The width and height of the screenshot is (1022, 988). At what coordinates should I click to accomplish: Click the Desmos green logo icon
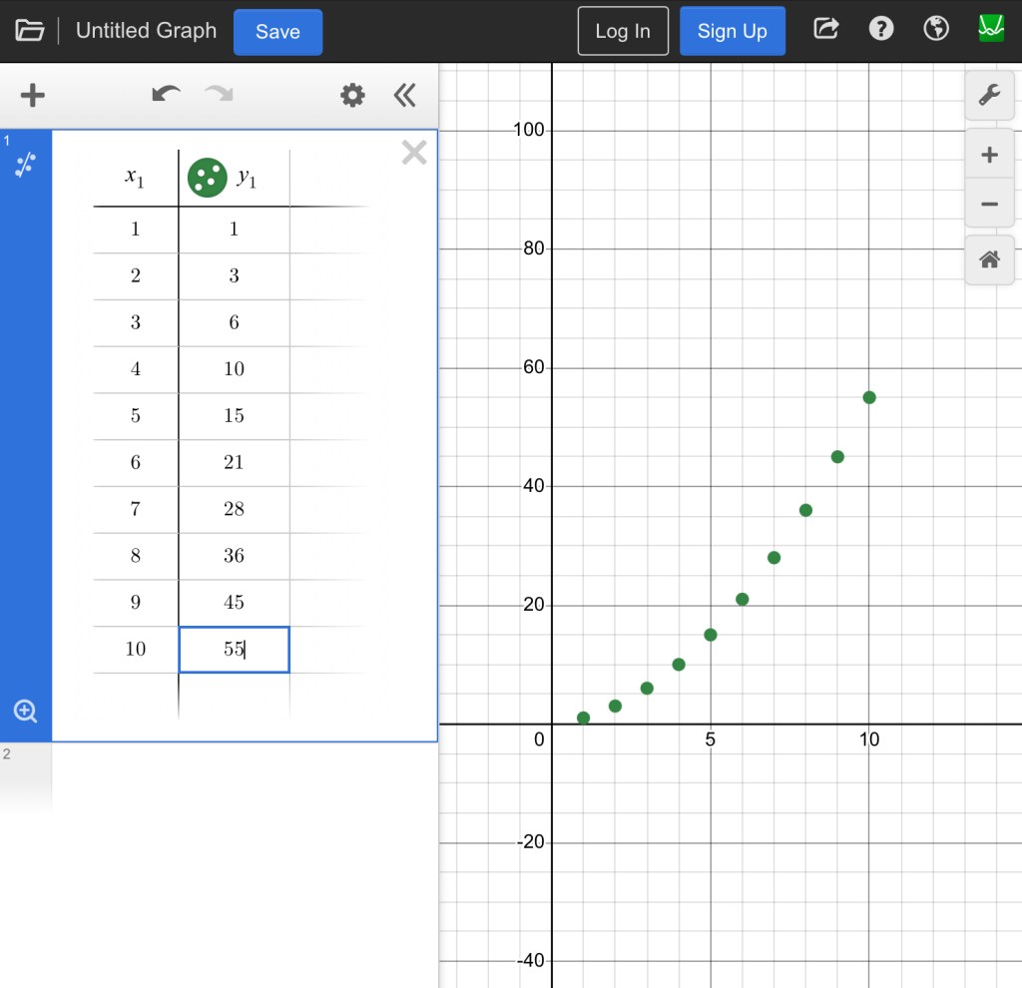click(x=991, y=29)
